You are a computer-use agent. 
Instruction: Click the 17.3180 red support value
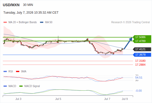click(140, 61)
